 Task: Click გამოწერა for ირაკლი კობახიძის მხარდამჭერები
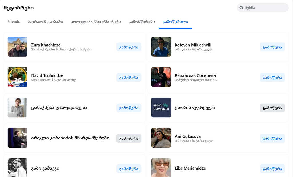pyautogui.click(x=129, y=138)
